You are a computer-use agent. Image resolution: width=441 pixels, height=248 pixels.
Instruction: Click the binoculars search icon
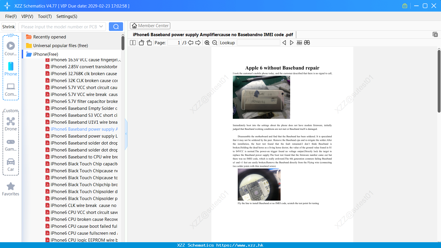coord(307,43)
